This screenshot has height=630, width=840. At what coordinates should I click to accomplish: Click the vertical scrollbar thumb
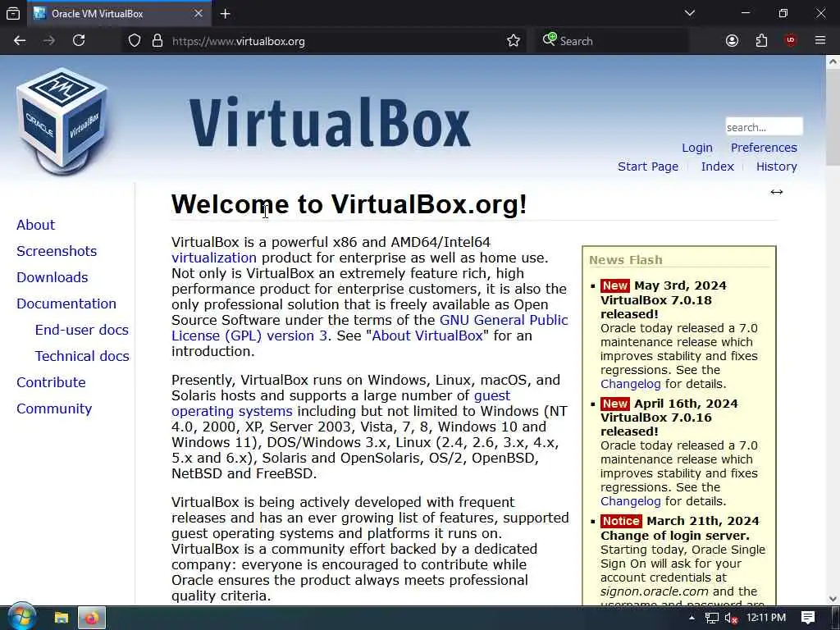click(x=833, y=116)
